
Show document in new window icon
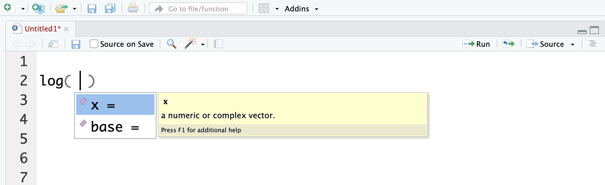tap(53, 44)
